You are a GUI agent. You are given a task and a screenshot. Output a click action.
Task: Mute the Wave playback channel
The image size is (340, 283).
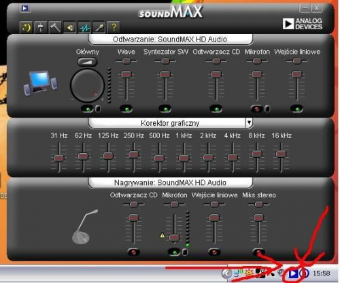click(x=126, y=110)
